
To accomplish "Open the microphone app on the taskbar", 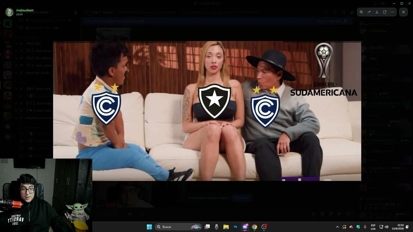I will tap(217, 227).
